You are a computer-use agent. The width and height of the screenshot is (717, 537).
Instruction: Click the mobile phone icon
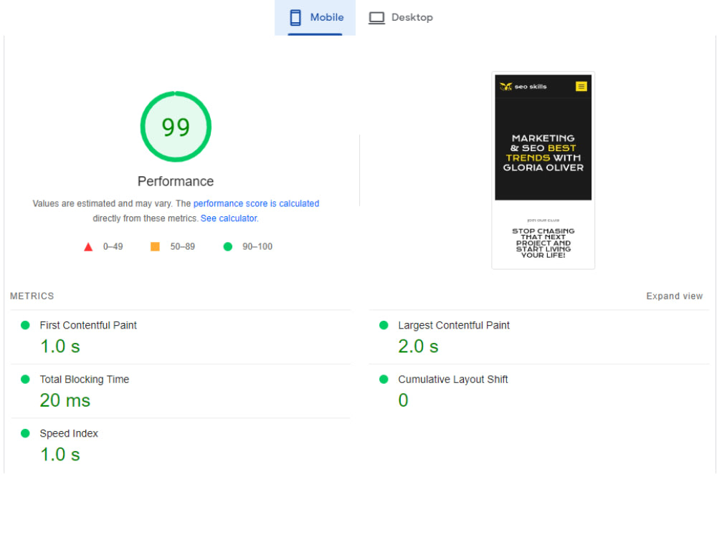click(x=295, y=17)
